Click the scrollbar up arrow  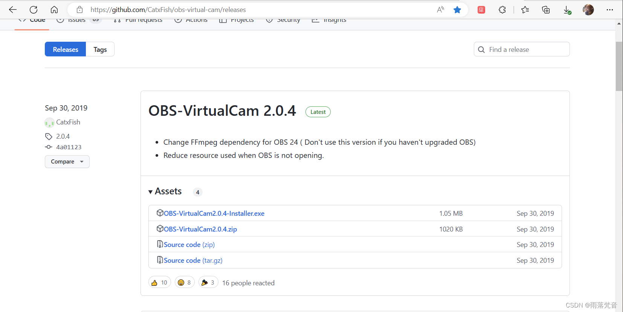pos(619,23)
